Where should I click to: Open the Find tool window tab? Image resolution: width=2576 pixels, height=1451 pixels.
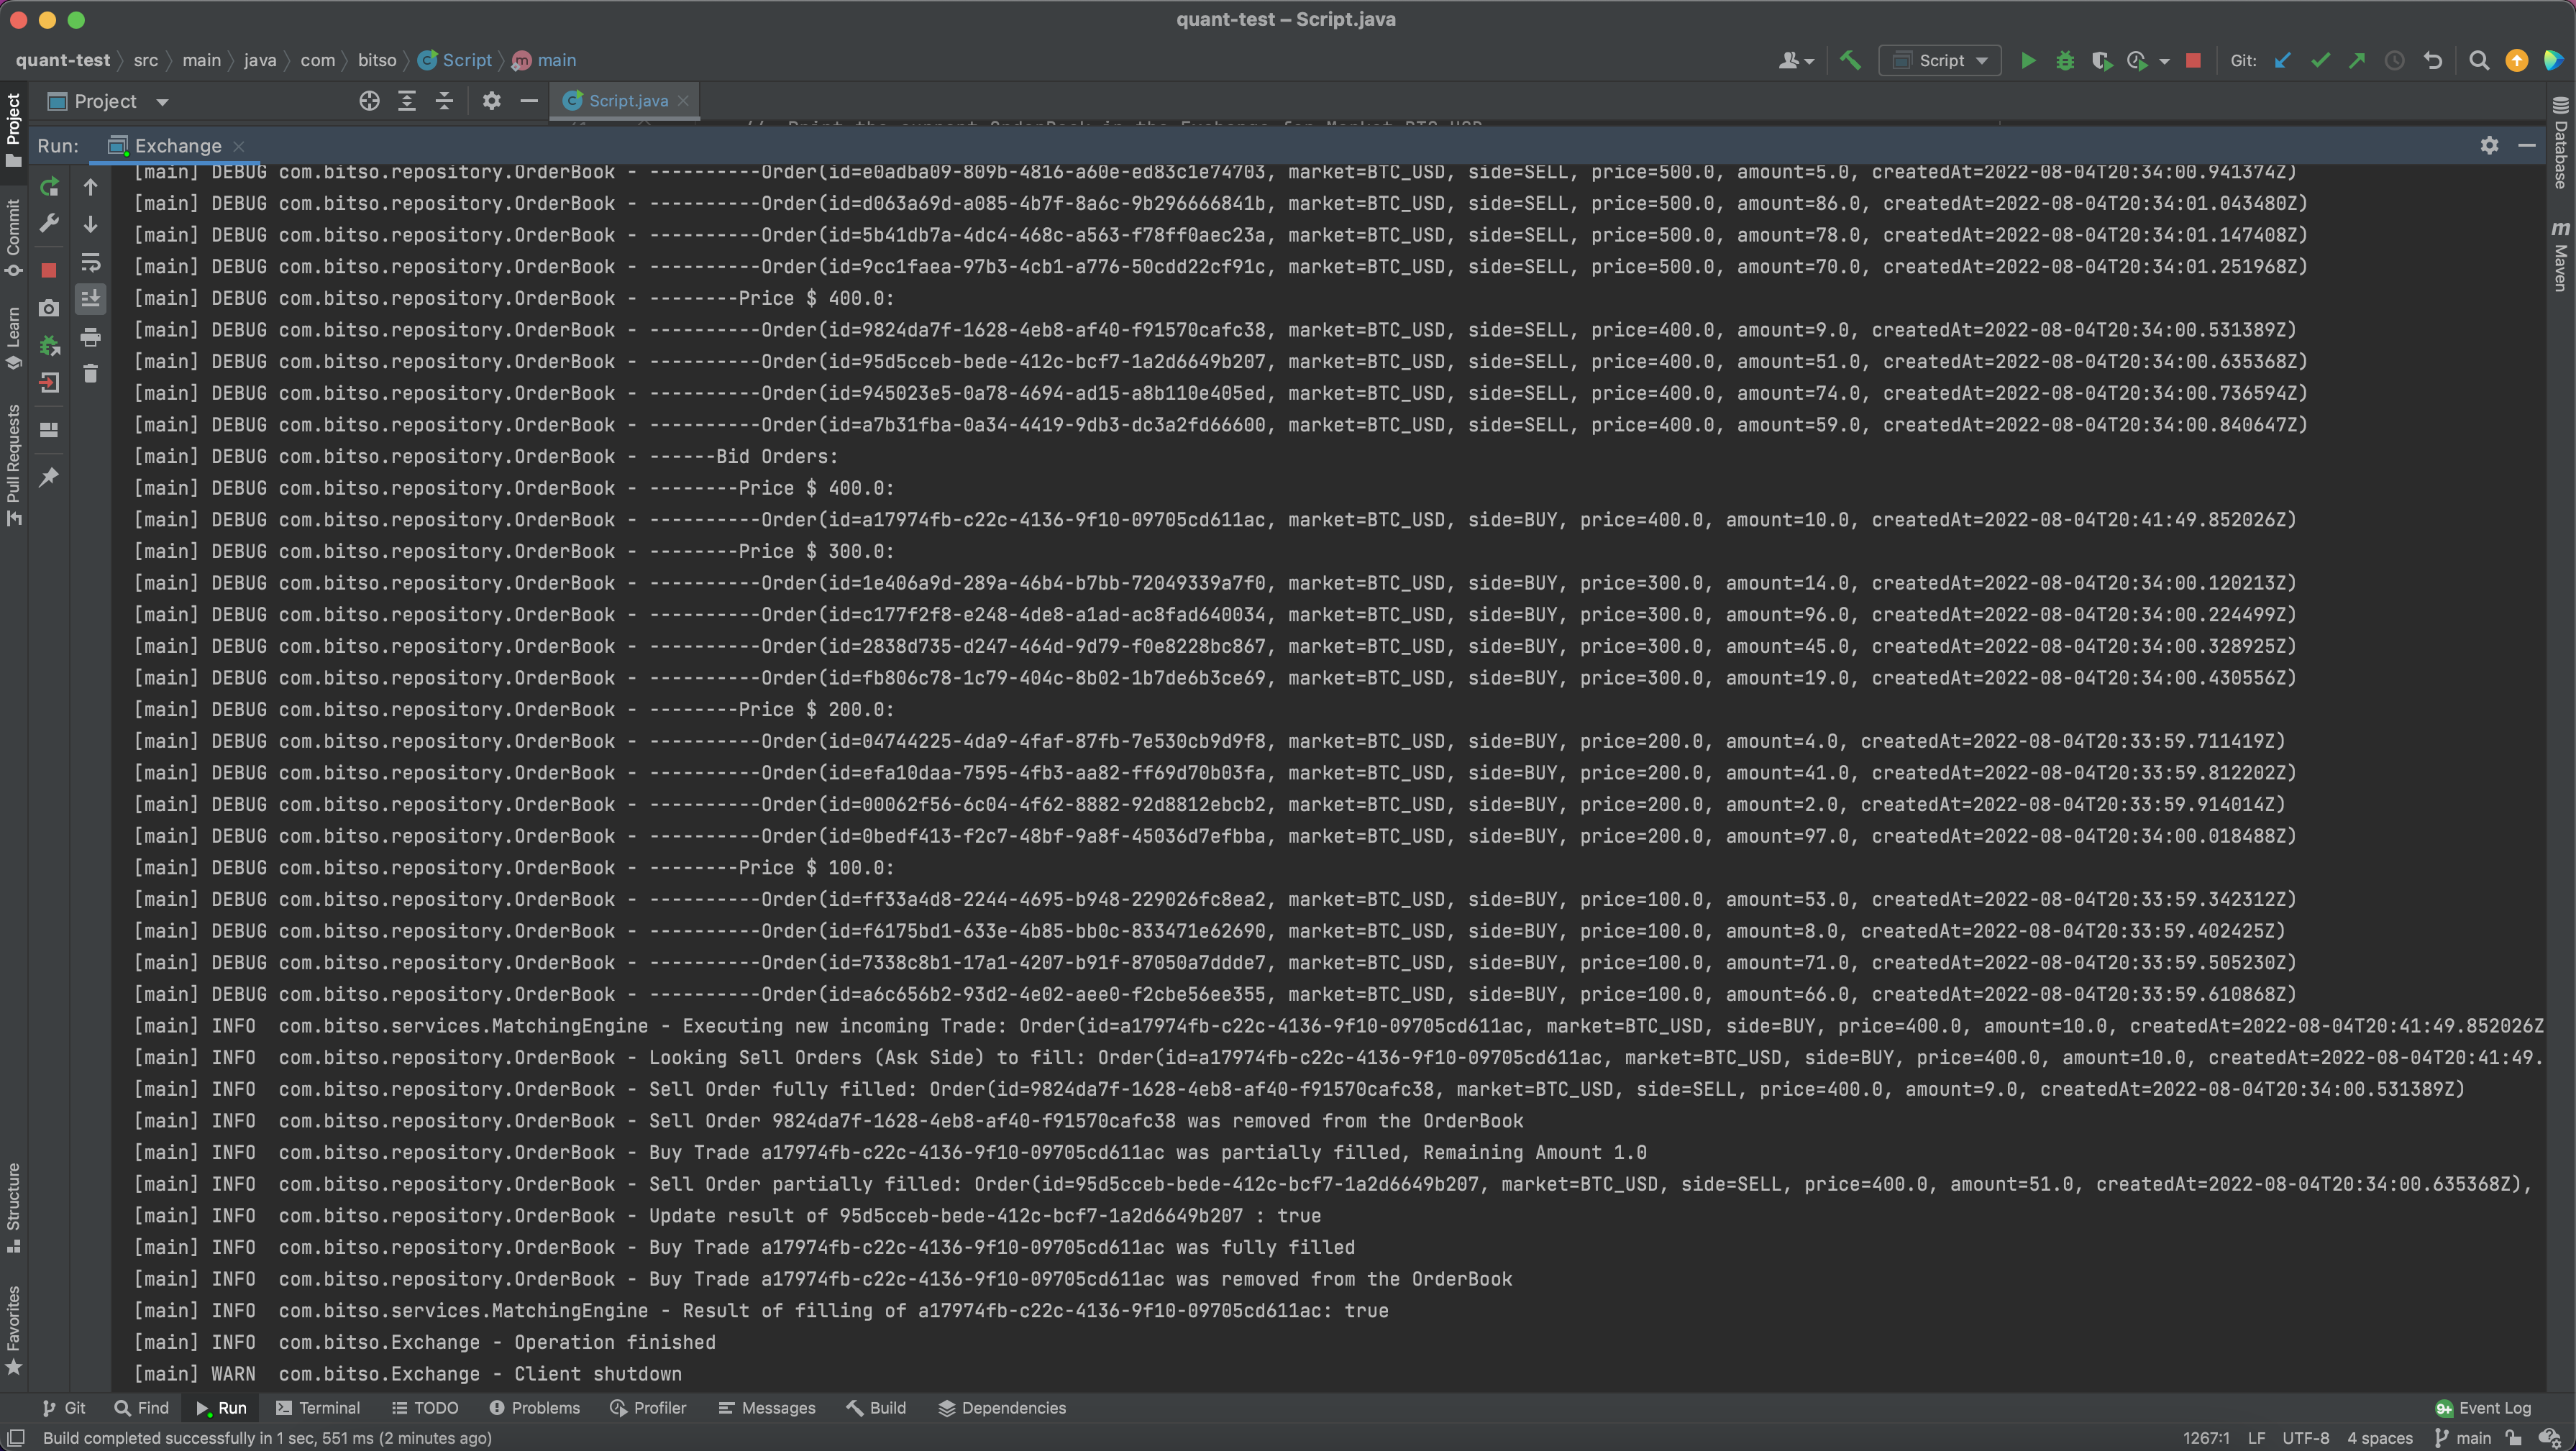[142, 1408]
